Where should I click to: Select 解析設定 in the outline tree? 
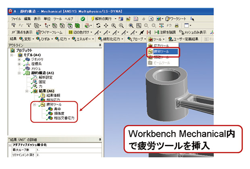click(46, 77)
